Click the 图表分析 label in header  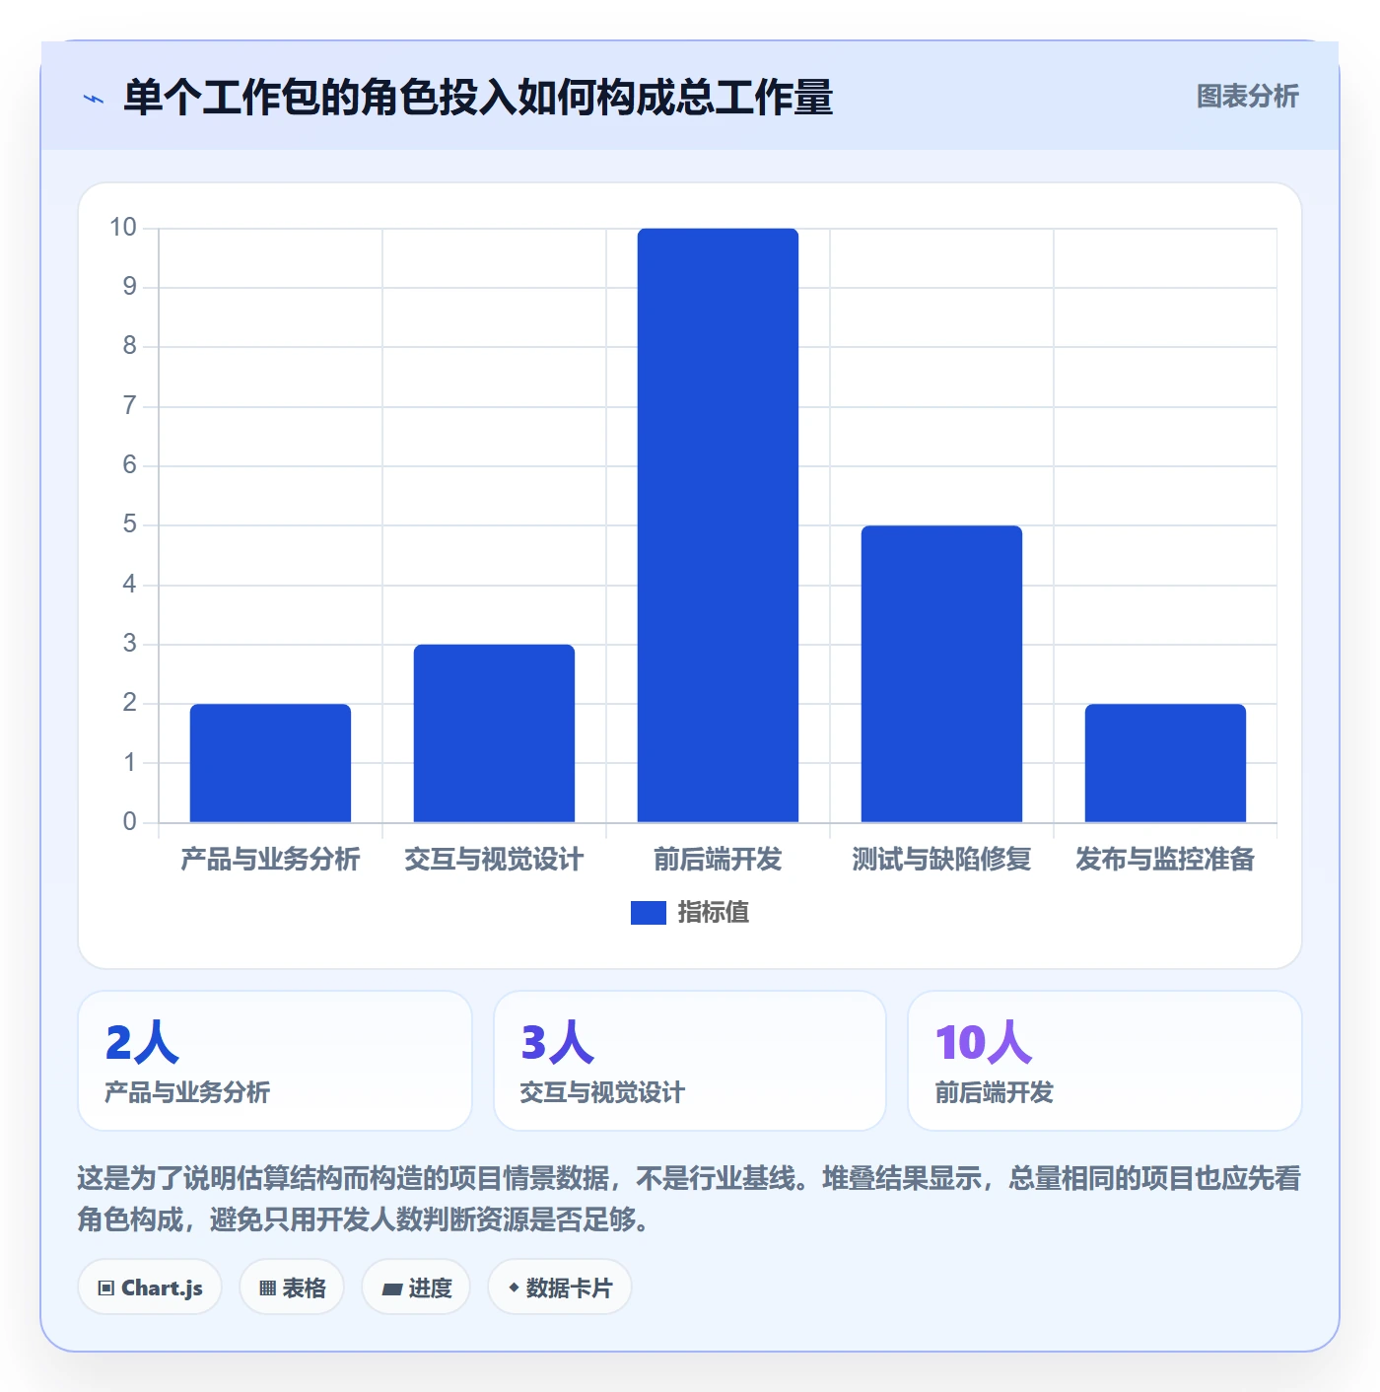click(1247, 97)
